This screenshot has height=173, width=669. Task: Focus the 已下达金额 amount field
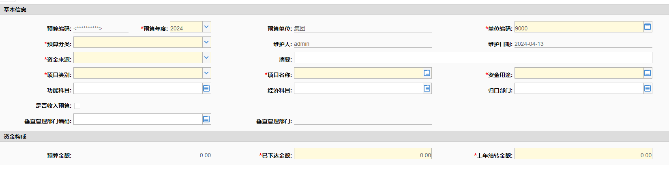click(362, 154)
